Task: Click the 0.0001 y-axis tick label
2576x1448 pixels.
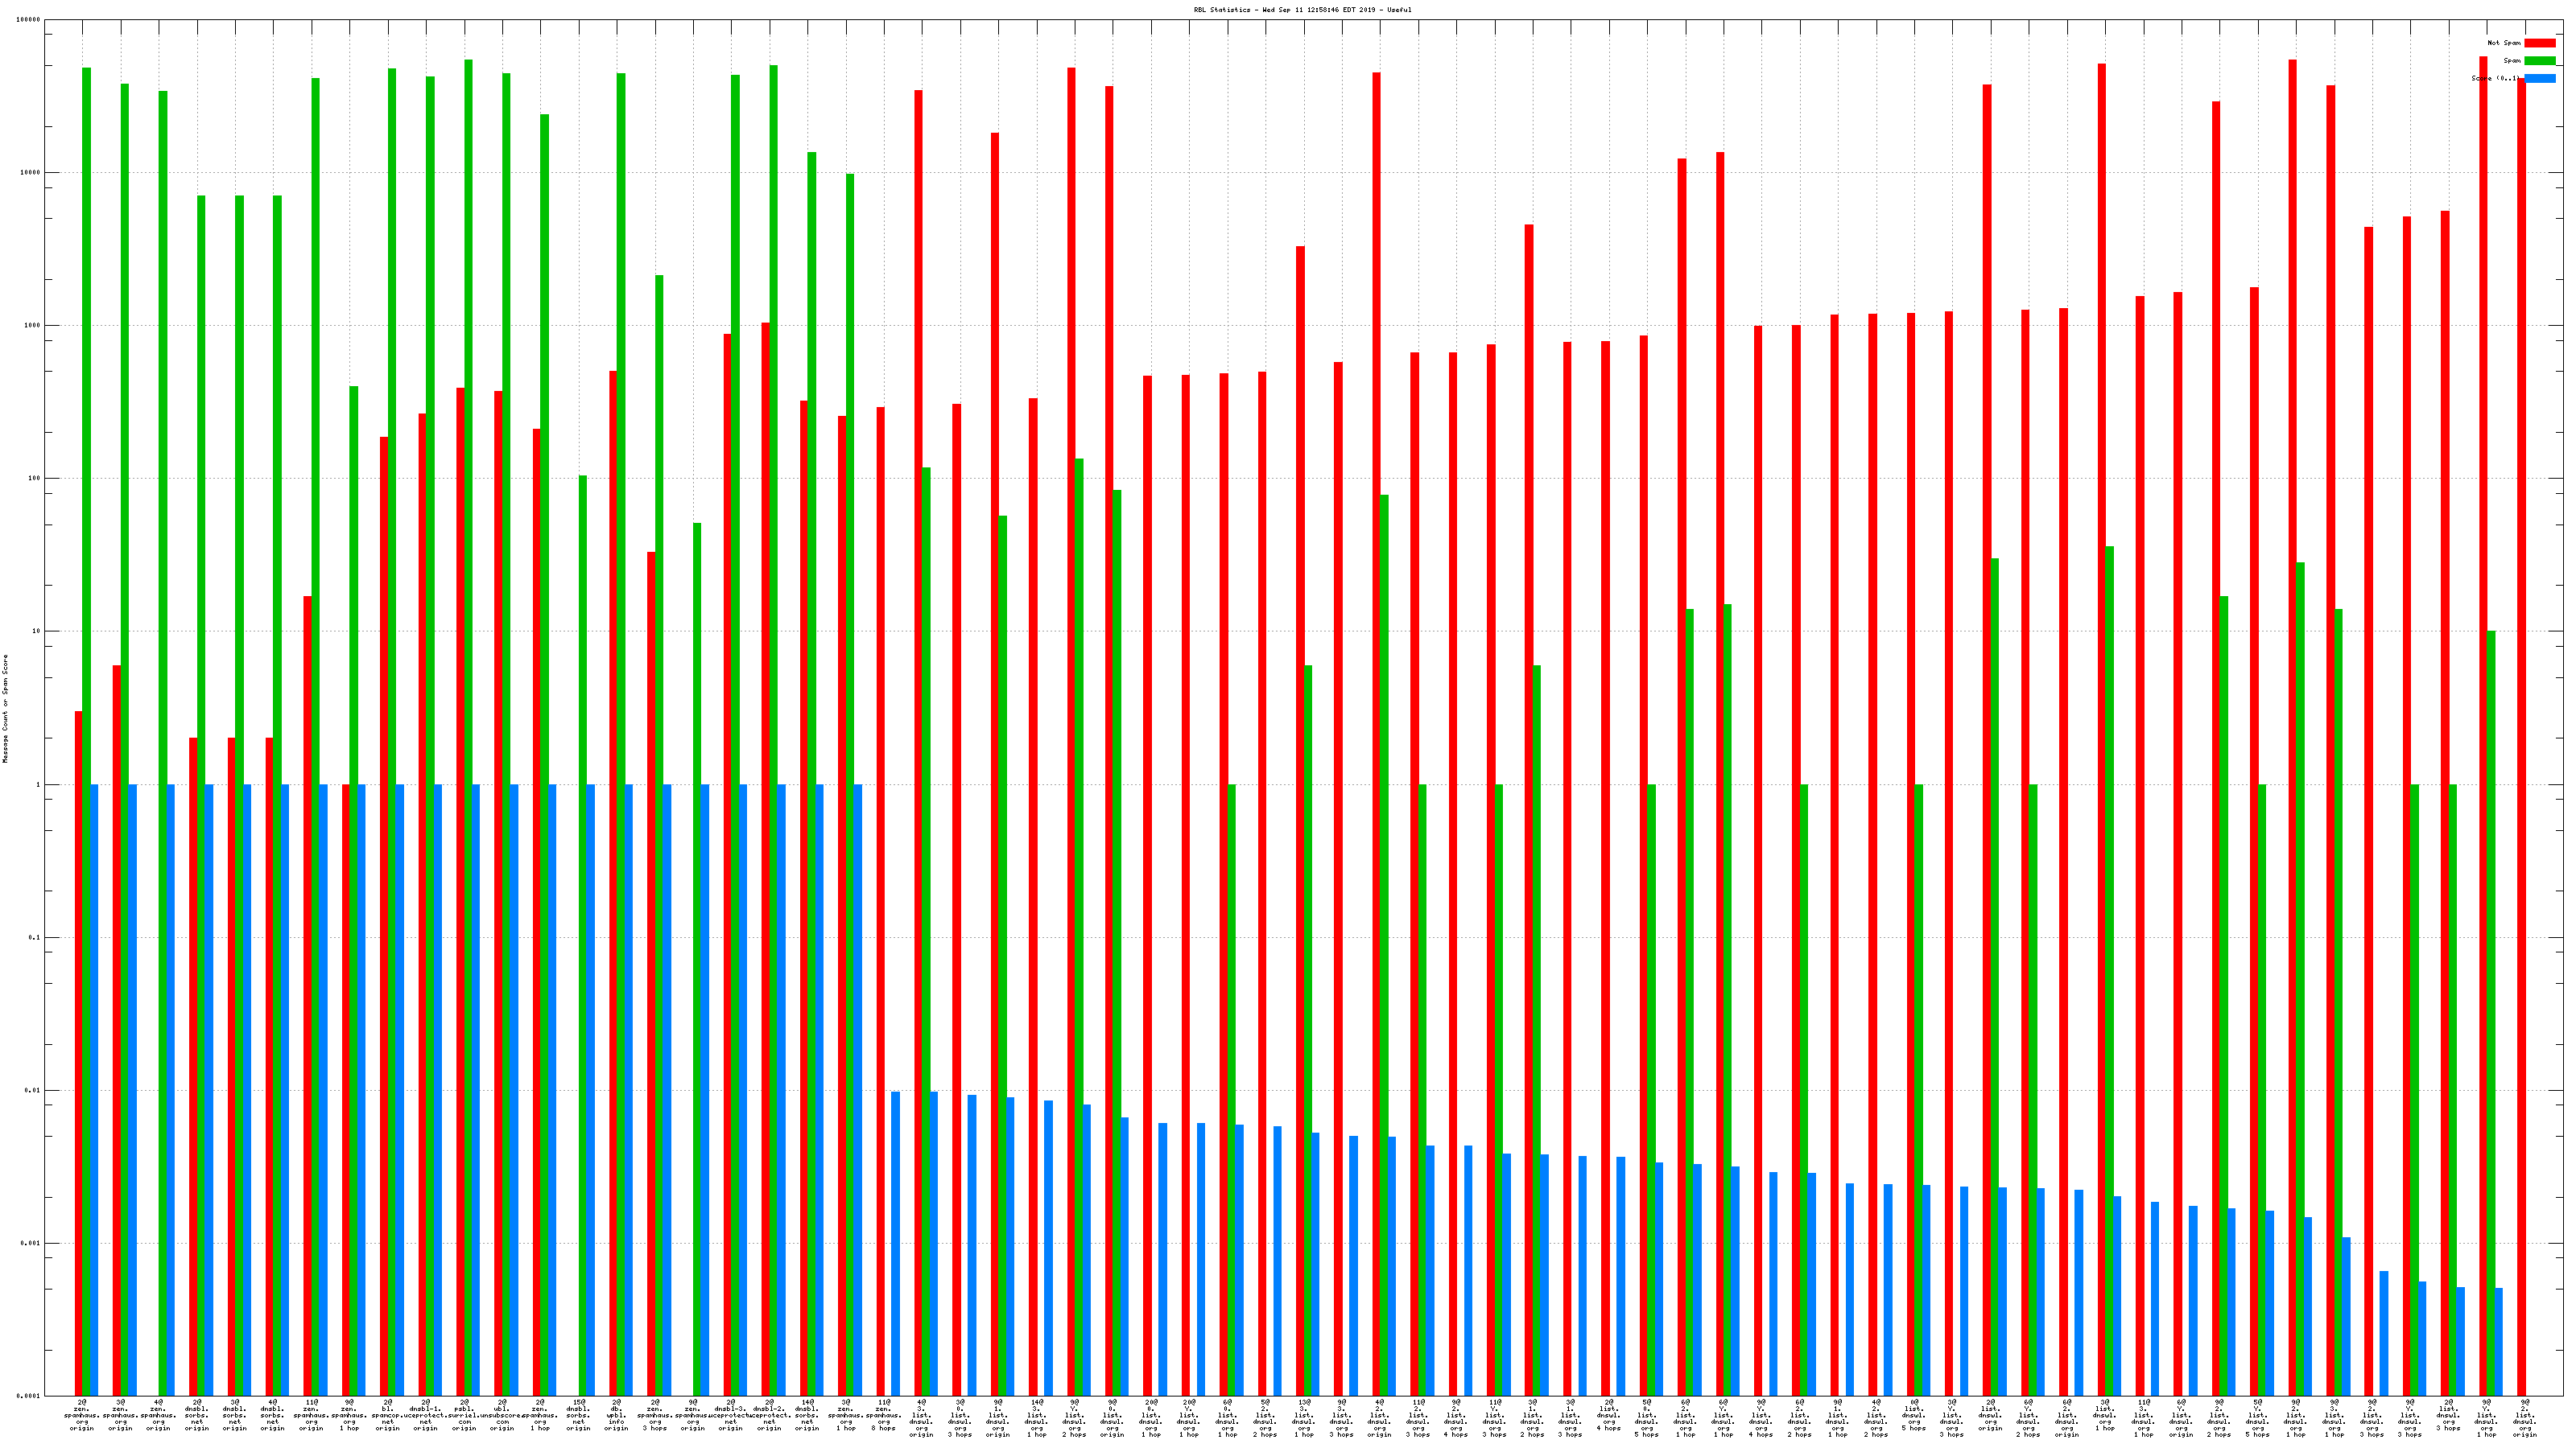Action: [x=29, y=1396]
